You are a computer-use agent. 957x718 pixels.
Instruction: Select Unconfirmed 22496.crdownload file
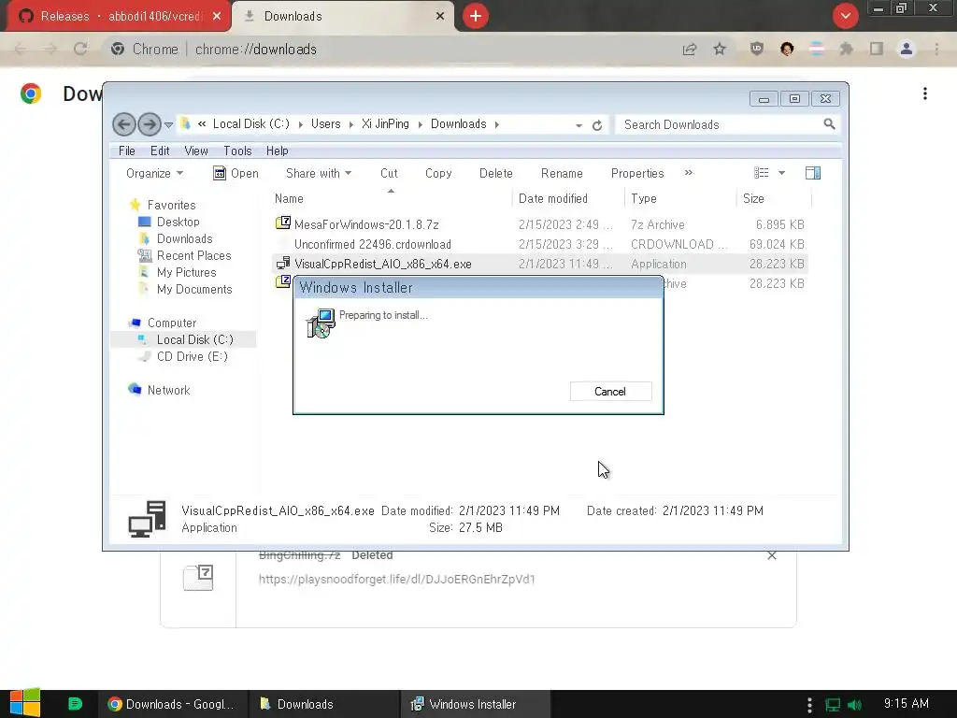pyautogui.click(x=372, y=244)
